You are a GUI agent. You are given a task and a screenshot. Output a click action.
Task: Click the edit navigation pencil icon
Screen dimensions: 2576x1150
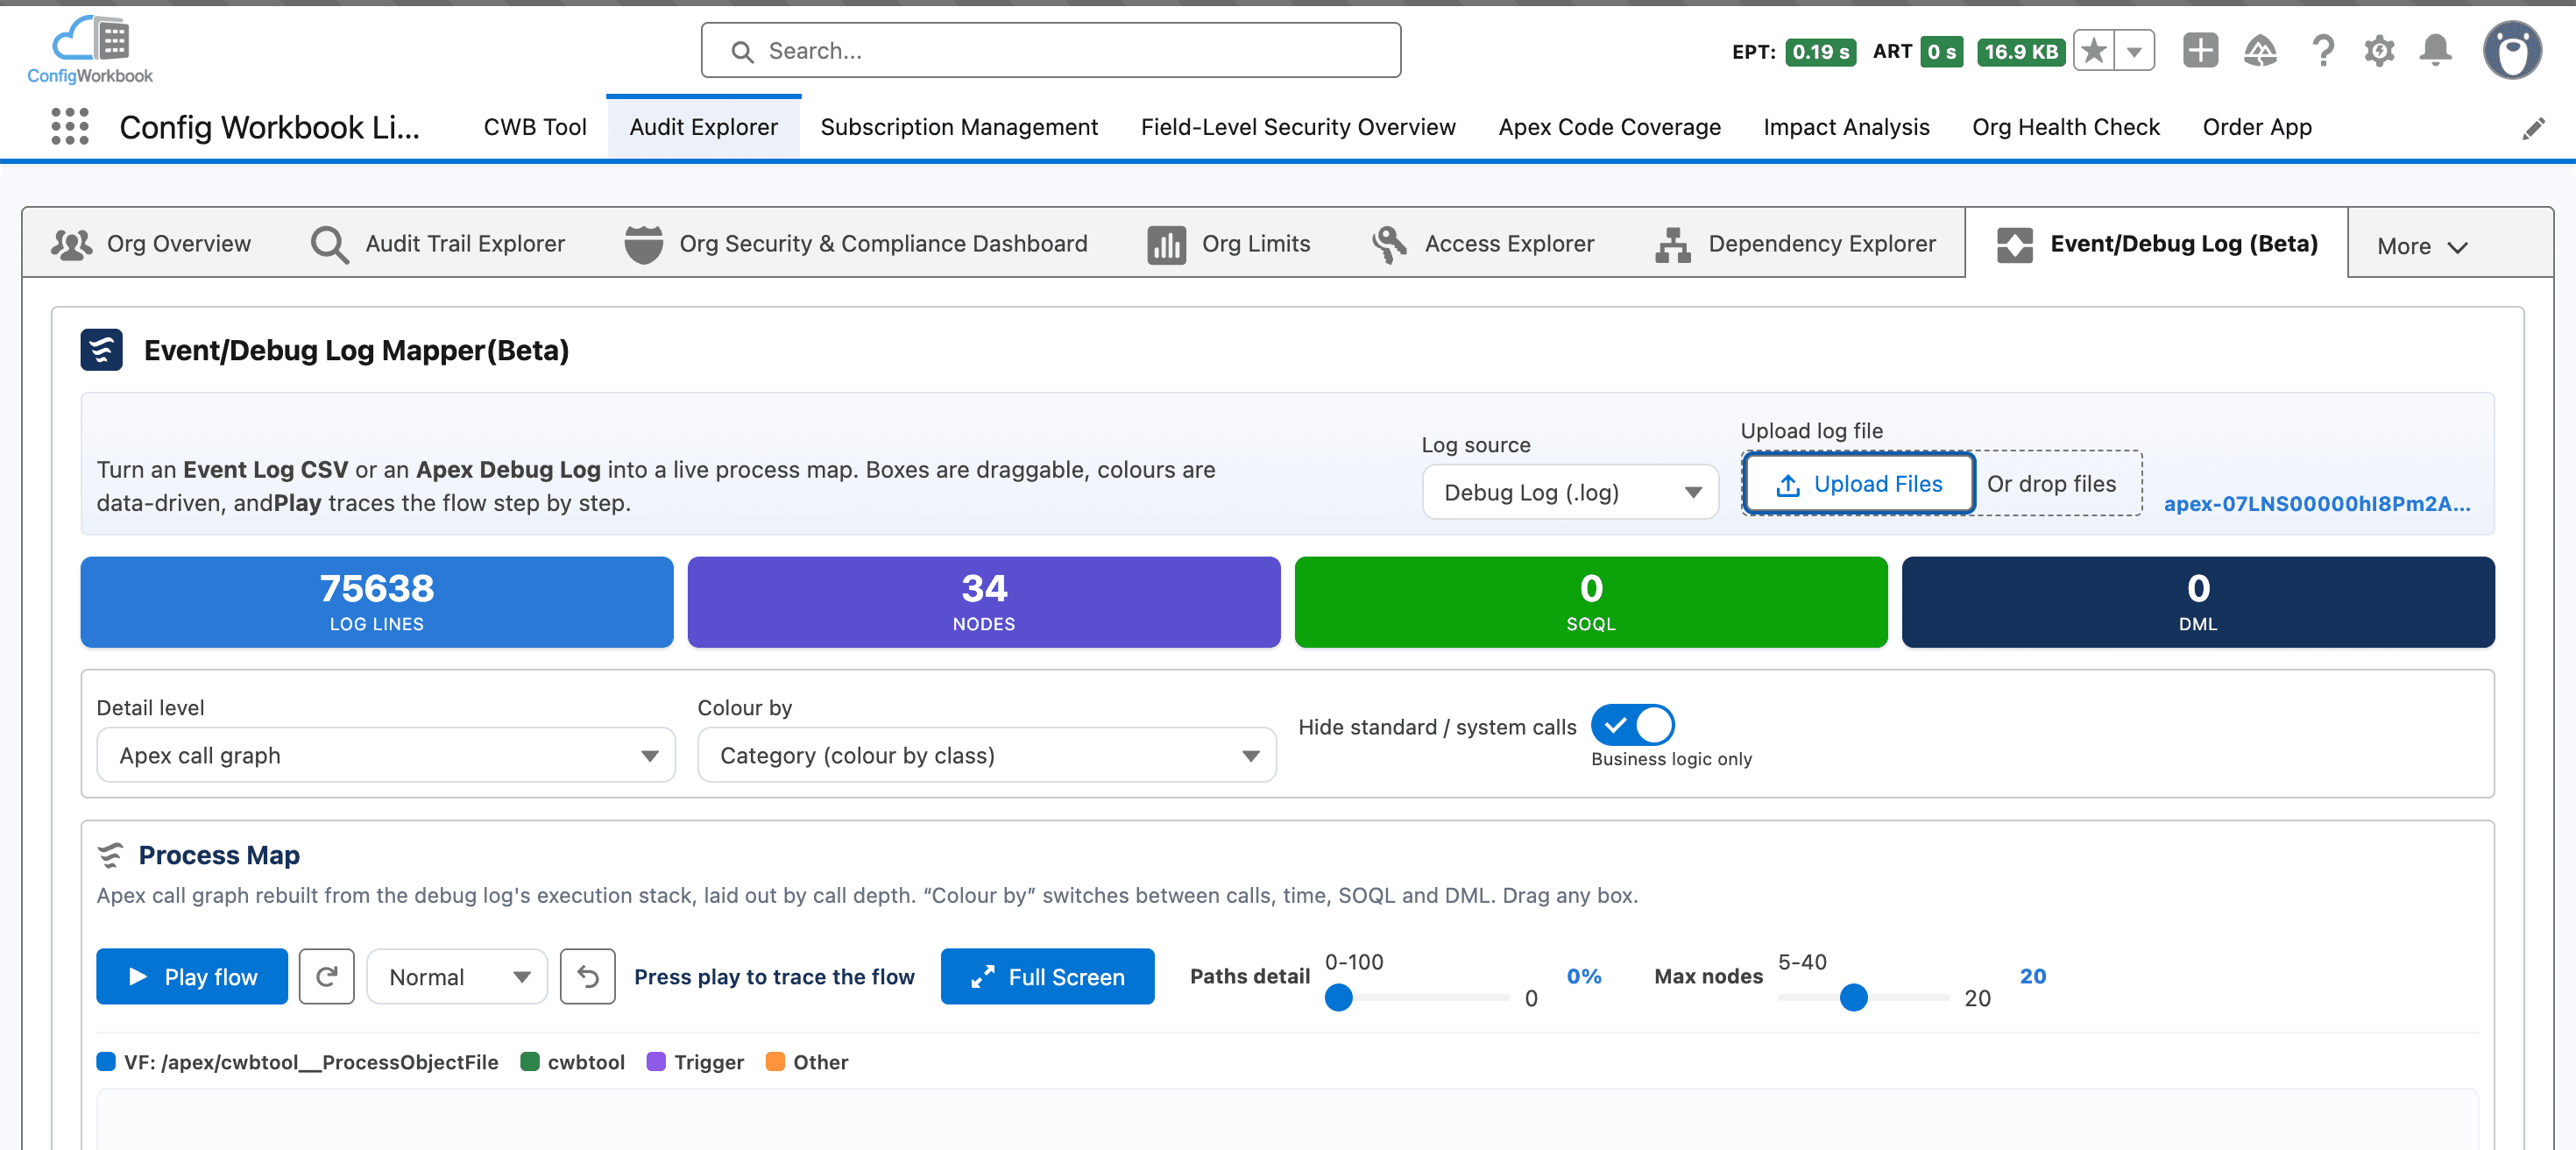[x=2533, y=128]
